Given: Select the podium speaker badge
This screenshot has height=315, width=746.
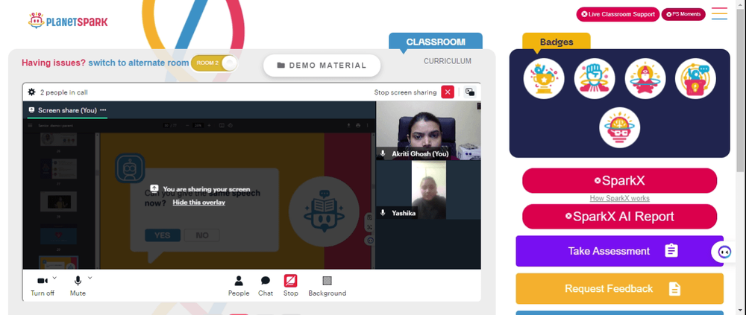Looking at the screenshot, I should click(x=695, y=78).
